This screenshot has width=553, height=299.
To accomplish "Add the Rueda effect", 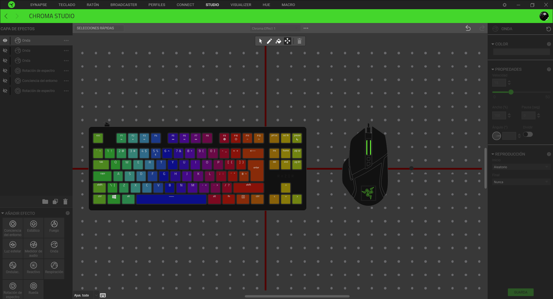I will 33,290.
